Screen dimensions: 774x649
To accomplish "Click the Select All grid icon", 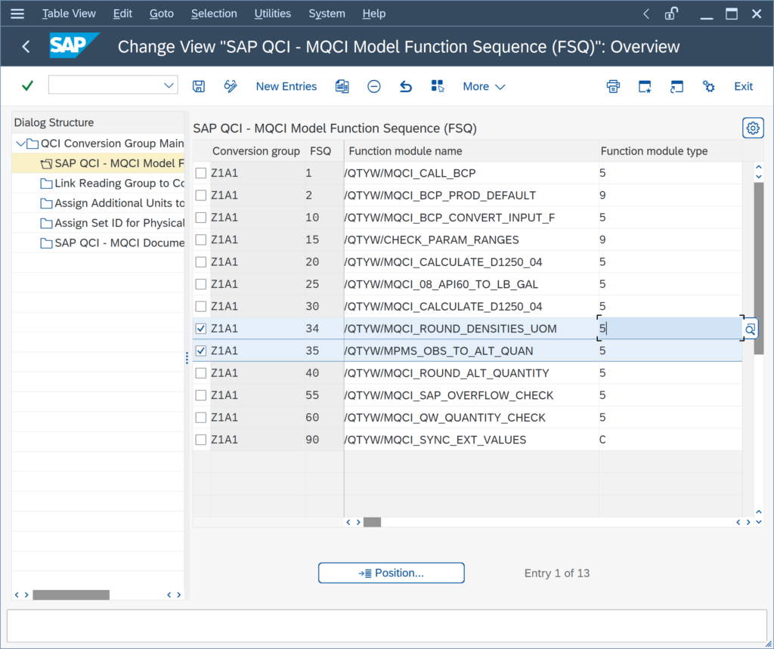I will [x=438, y=86].
